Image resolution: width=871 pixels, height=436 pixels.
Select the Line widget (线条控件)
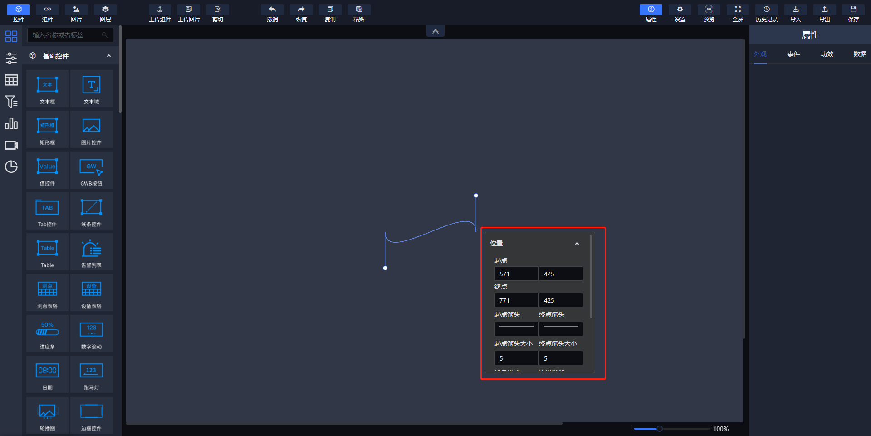point(91,211)
